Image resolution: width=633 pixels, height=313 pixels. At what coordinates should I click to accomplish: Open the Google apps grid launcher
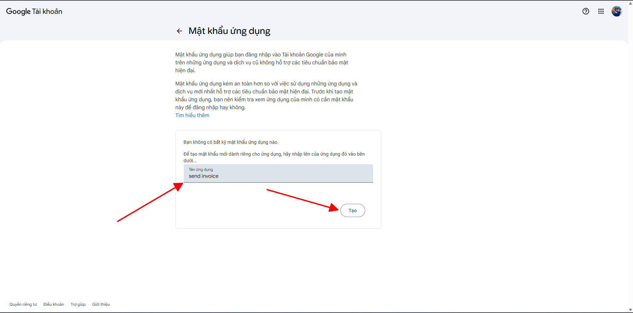tap(601, 11)
